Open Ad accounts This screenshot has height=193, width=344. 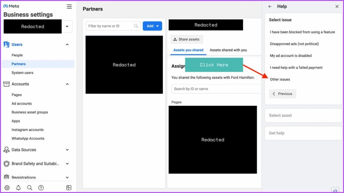(x=21, y=104)
